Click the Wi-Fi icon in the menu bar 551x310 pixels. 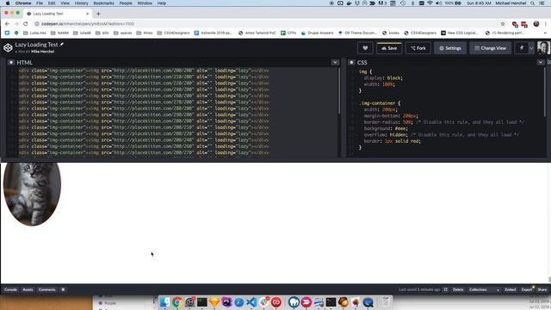[x=430, y=3]
